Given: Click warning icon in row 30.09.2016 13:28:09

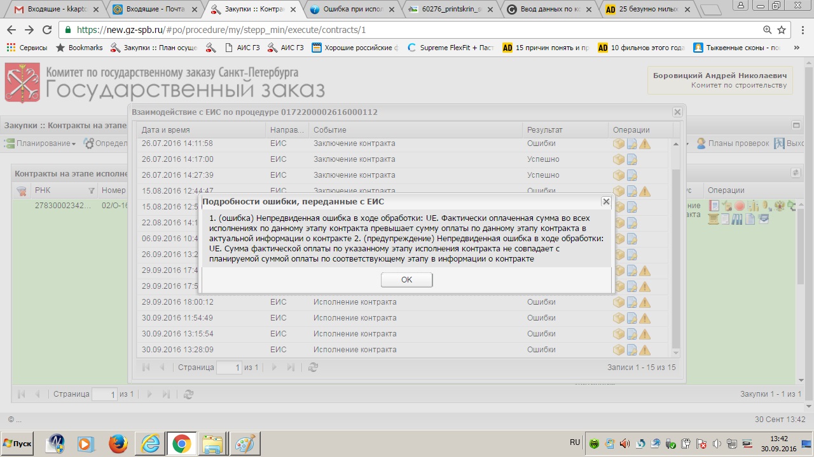Looking at the screenshot, I should 645,350.
